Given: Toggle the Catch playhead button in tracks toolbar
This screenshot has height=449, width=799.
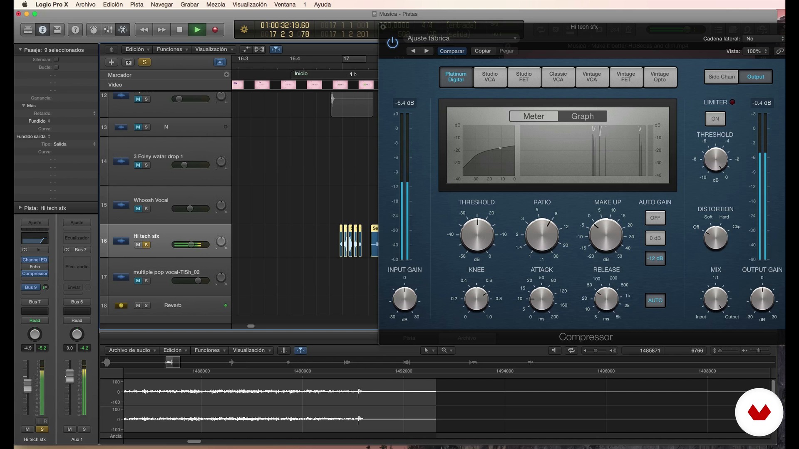Looking at the screenshot, I should click(x=275, y=49).
